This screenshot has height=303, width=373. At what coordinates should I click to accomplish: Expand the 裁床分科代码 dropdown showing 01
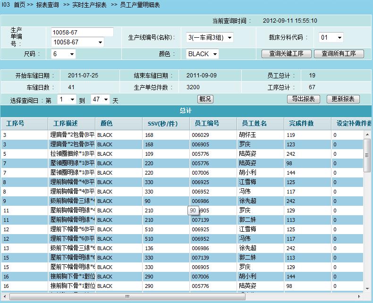[x=331, y=38]
